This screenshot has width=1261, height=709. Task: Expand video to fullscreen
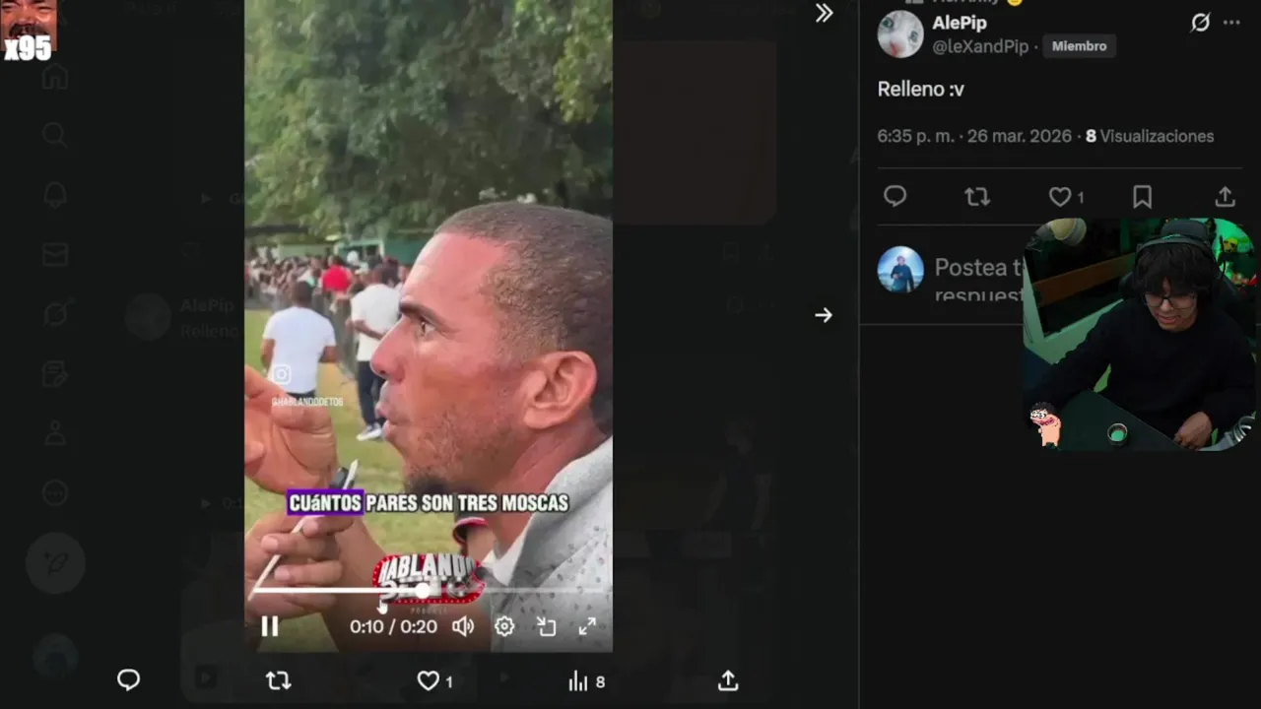[x=587, y=626]
